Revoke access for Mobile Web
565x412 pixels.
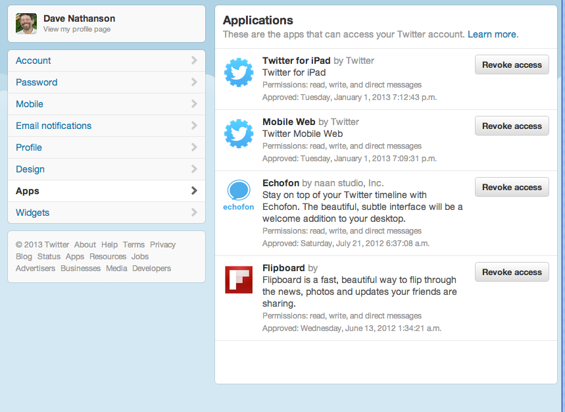(512, 126)
